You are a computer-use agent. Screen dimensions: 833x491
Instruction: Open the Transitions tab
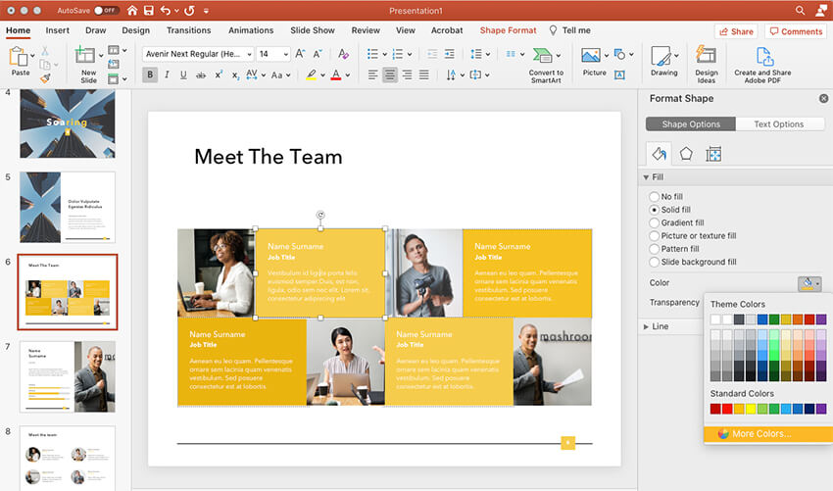tap(188, 30)
